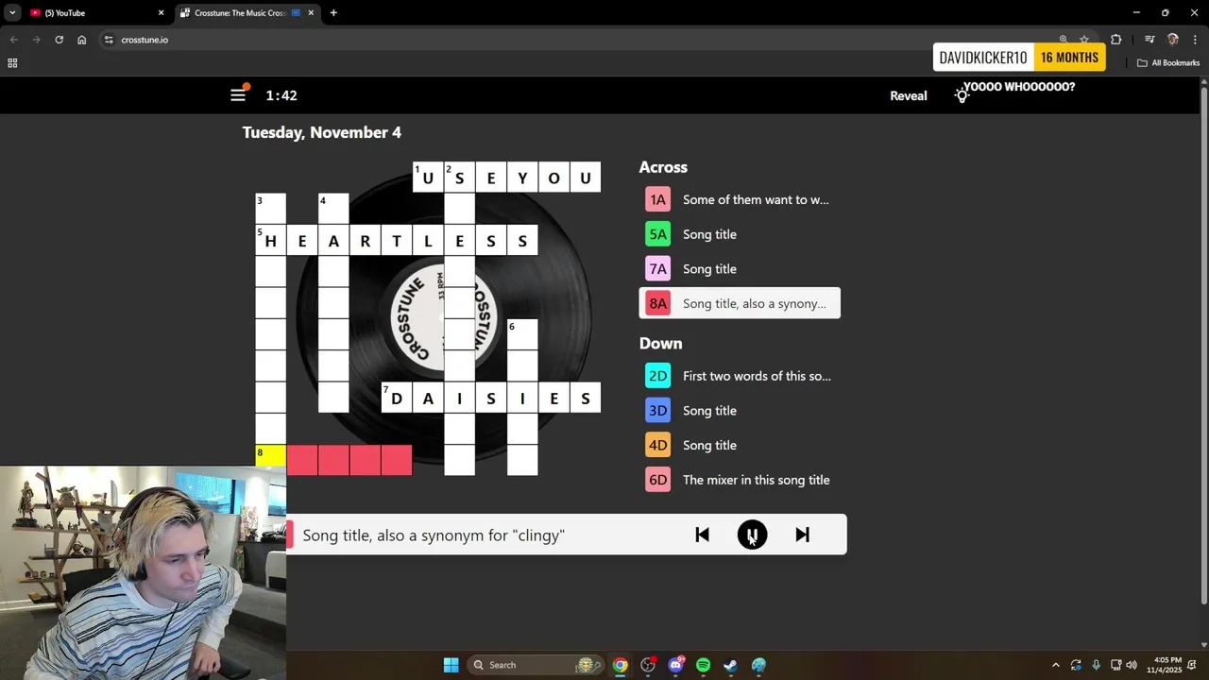This screenshot has width=1209, height=680.
Task: Open the Windows Start menu
Action: point(451,665)
